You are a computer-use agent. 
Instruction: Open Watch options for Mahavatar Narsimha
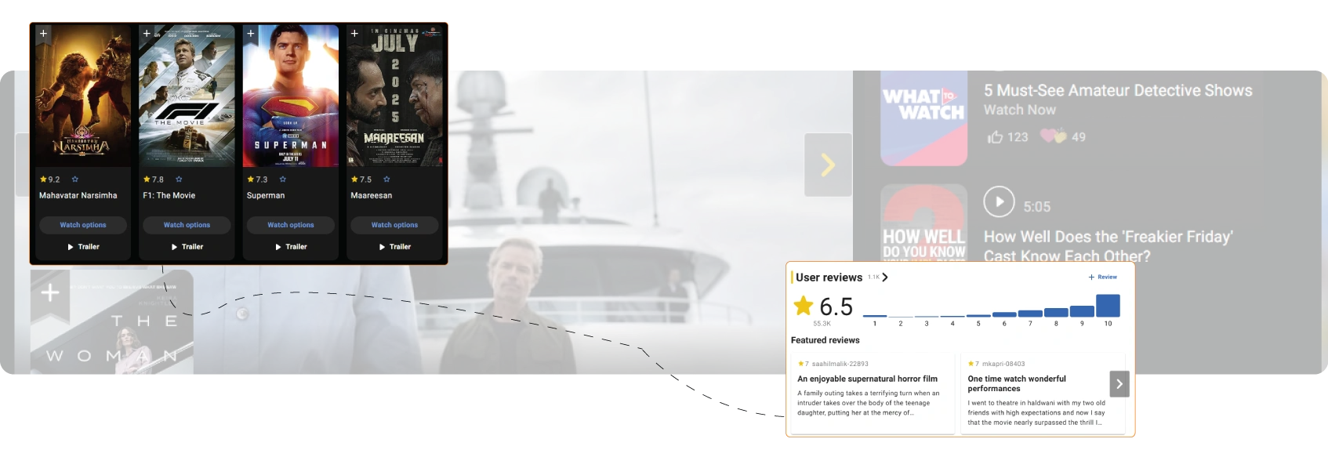(83, 225)
